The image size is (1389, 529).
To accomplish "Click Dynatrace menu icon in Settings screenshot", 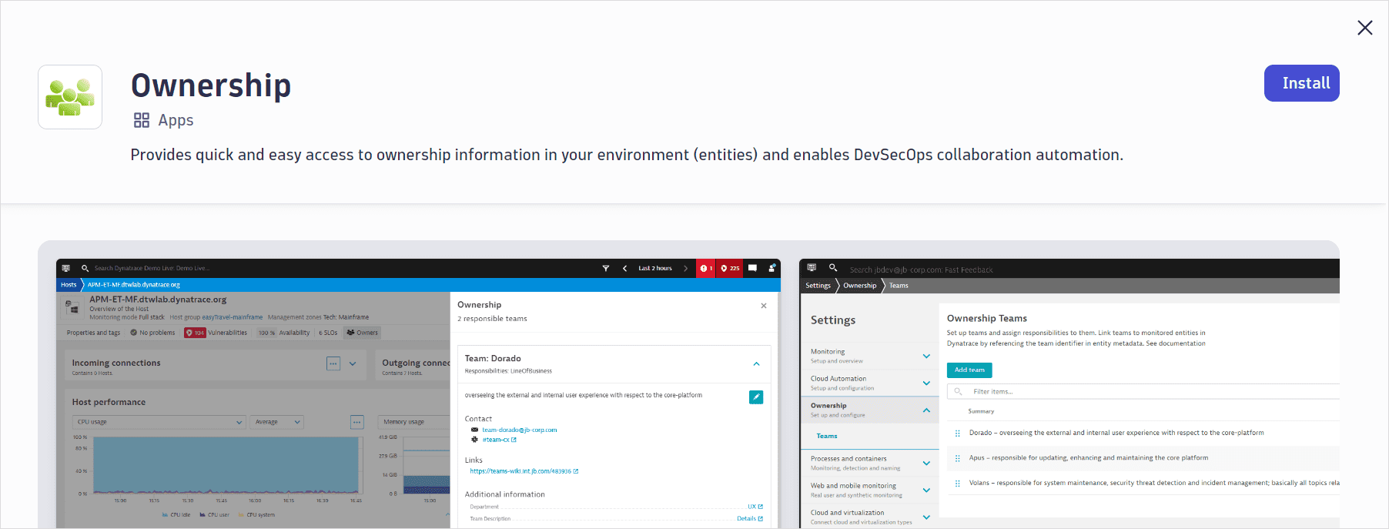I will [x=812, y=268].
